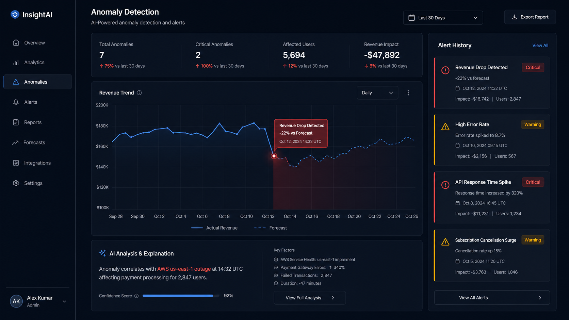Click the chevron on View Full Analysis
The width and height of the screenshot is (569, 320).
[333, 298]
